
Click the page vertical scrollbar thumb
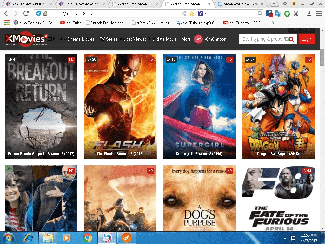pyautogui.click(x=322, y=57)
